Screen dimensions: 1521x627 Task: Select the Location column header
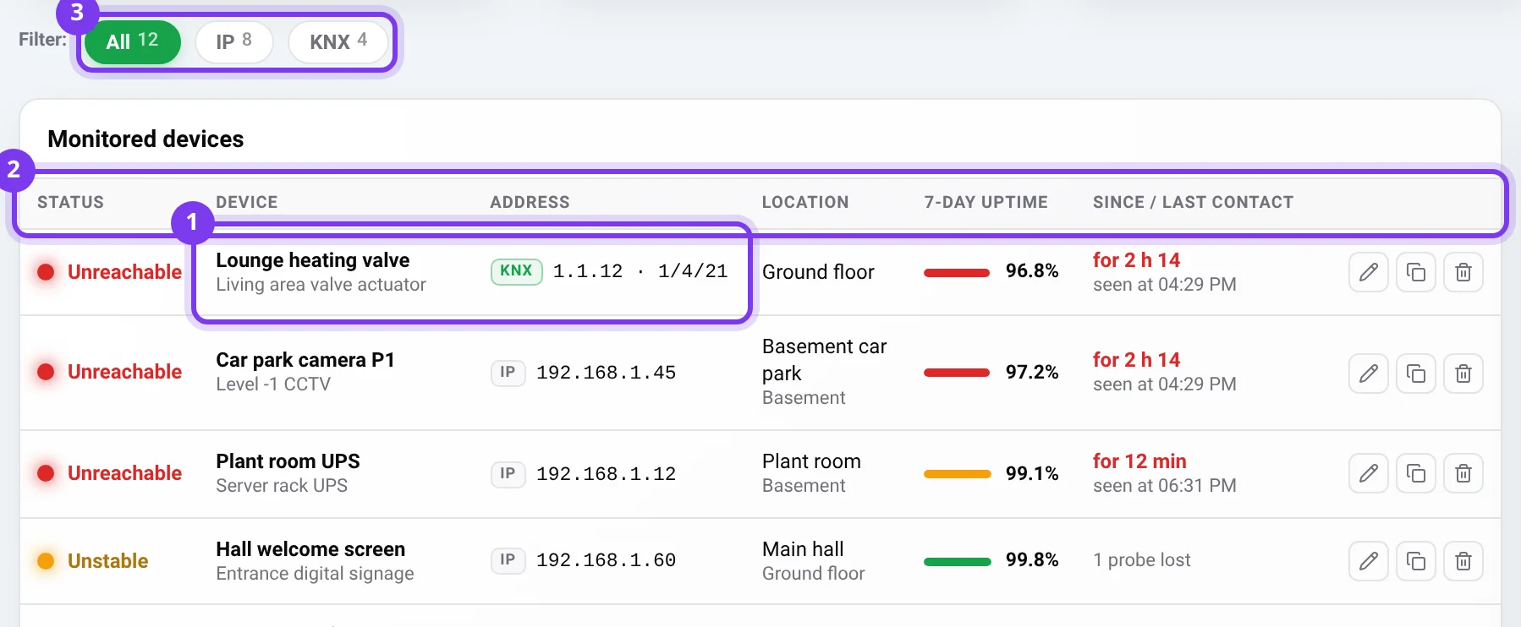[805, 202]
